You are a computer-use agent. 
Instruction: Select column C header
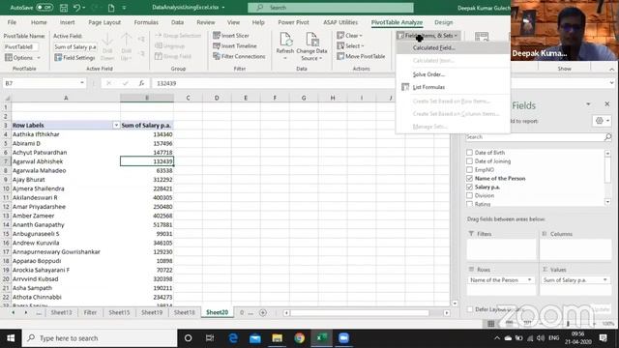[x=188, y=98]
